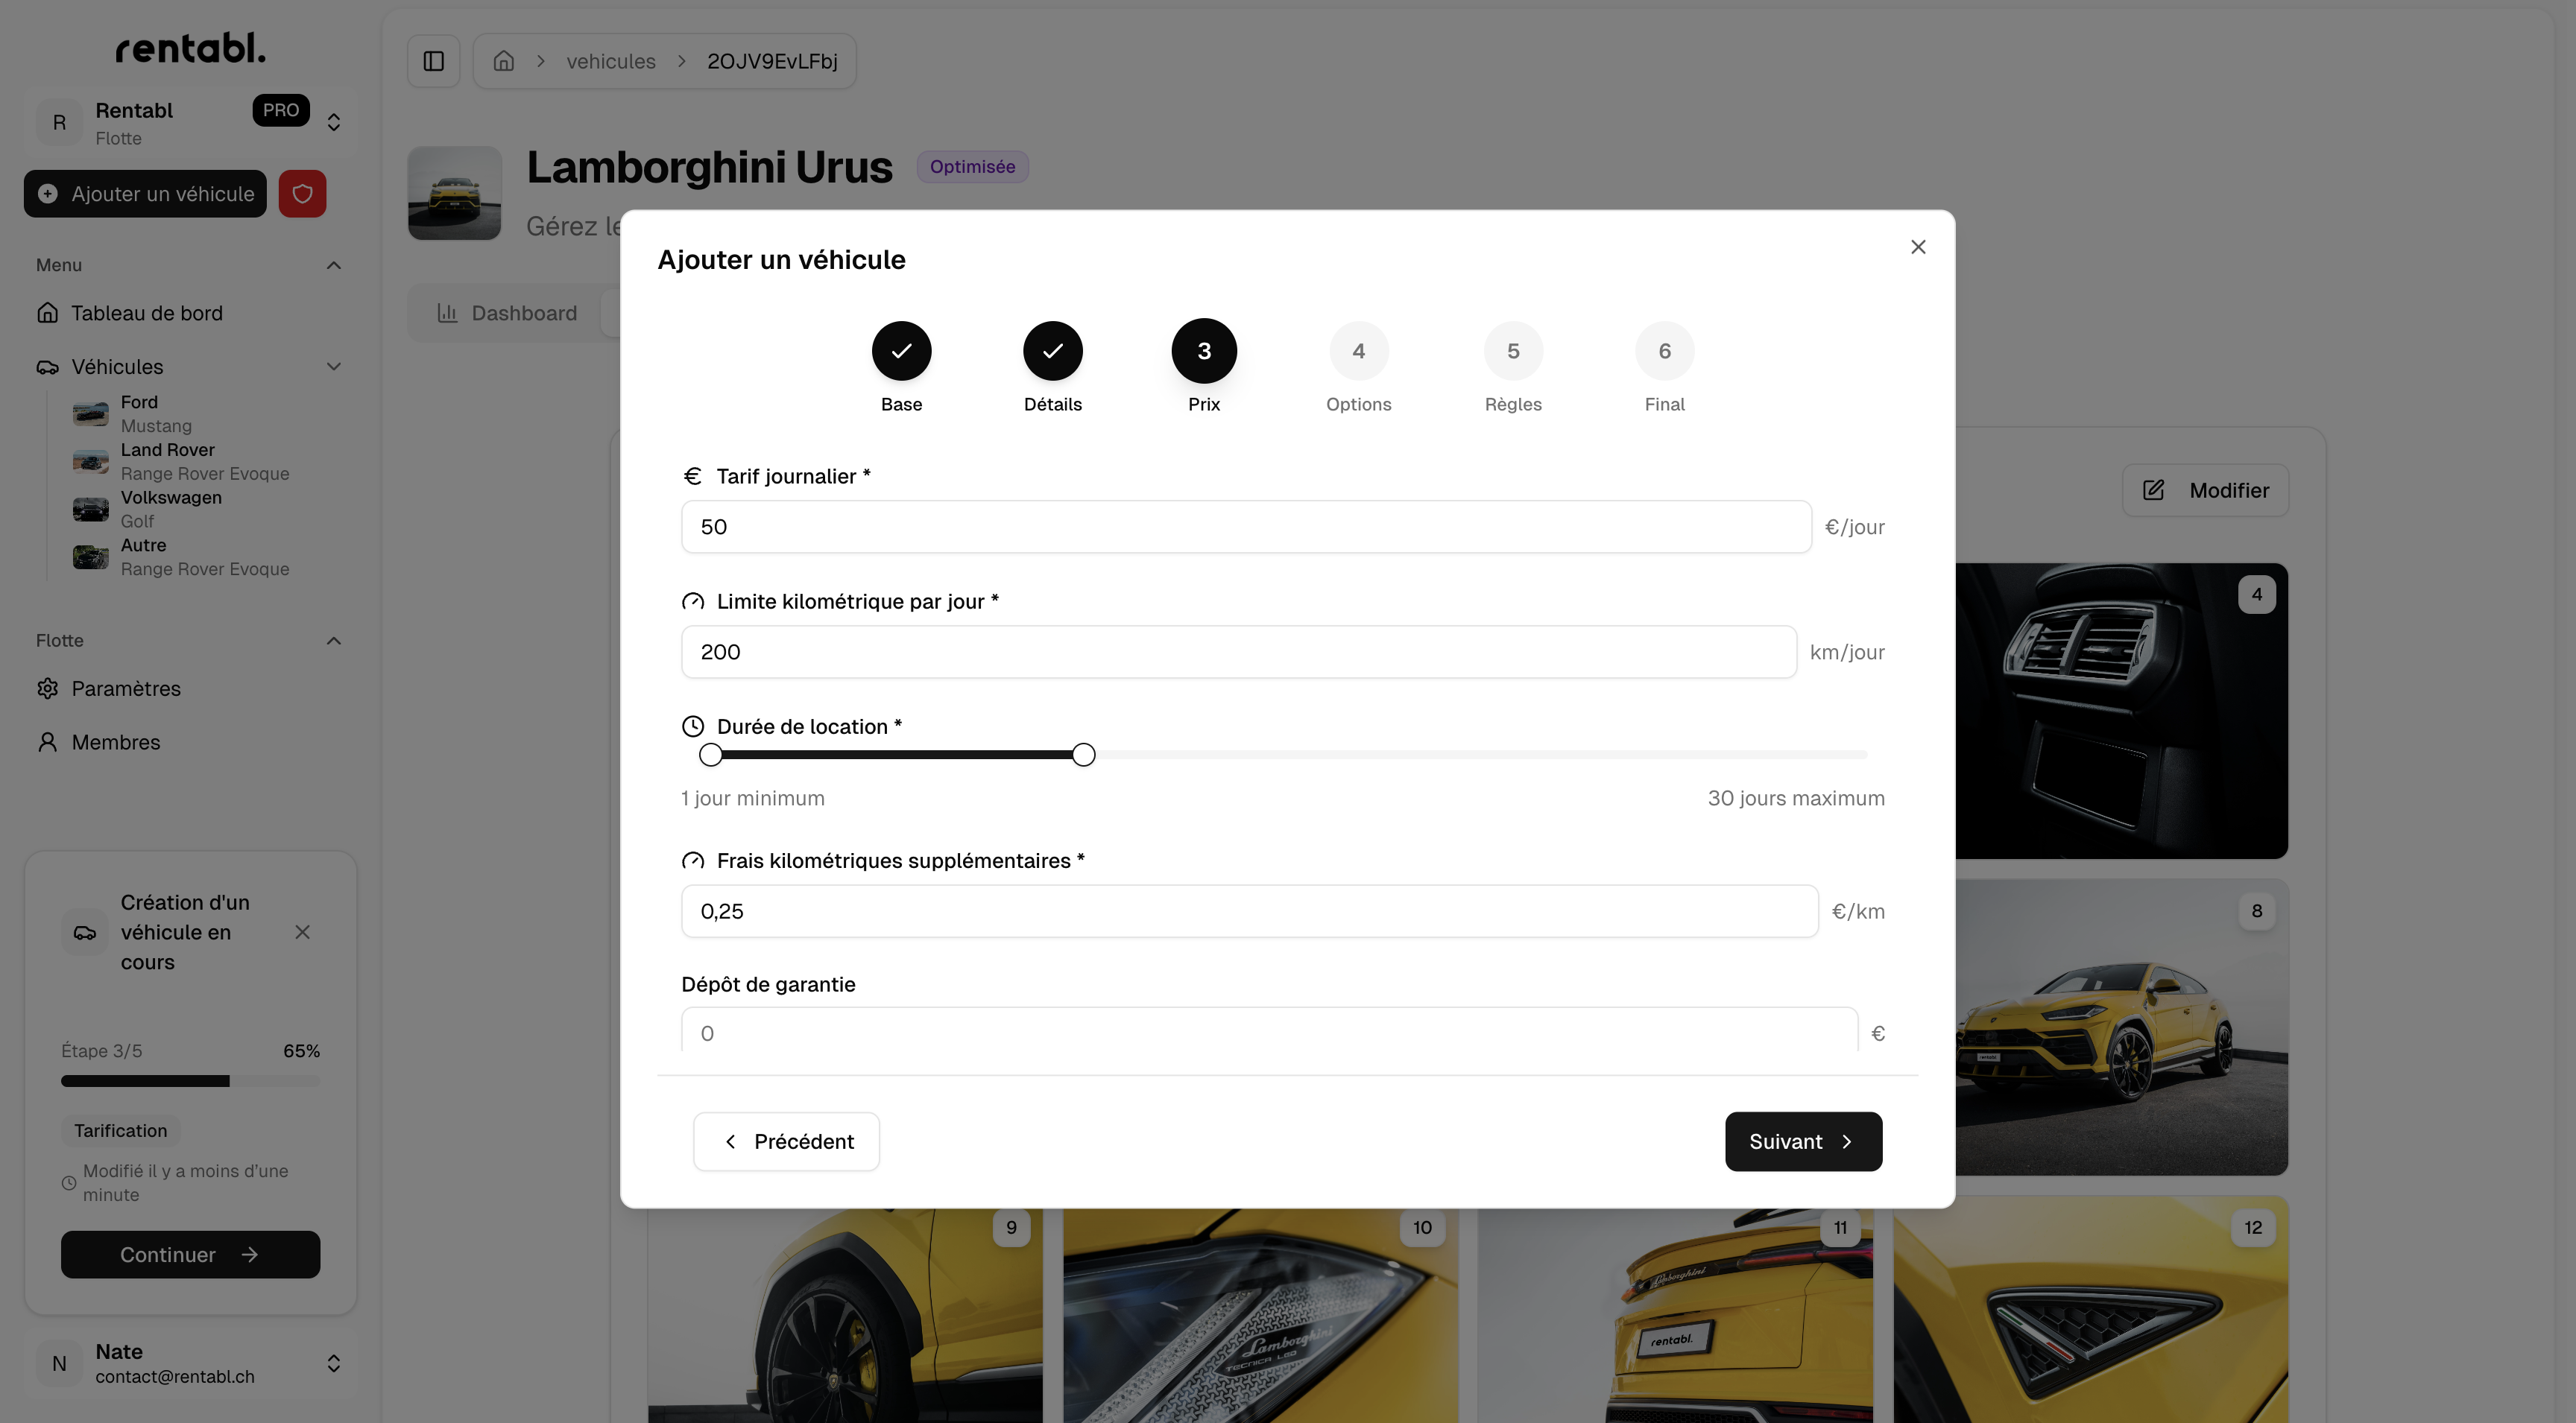Click the rentabl. logo
Viewport: 2576px width, 1423px height.
tap(190, 47)
